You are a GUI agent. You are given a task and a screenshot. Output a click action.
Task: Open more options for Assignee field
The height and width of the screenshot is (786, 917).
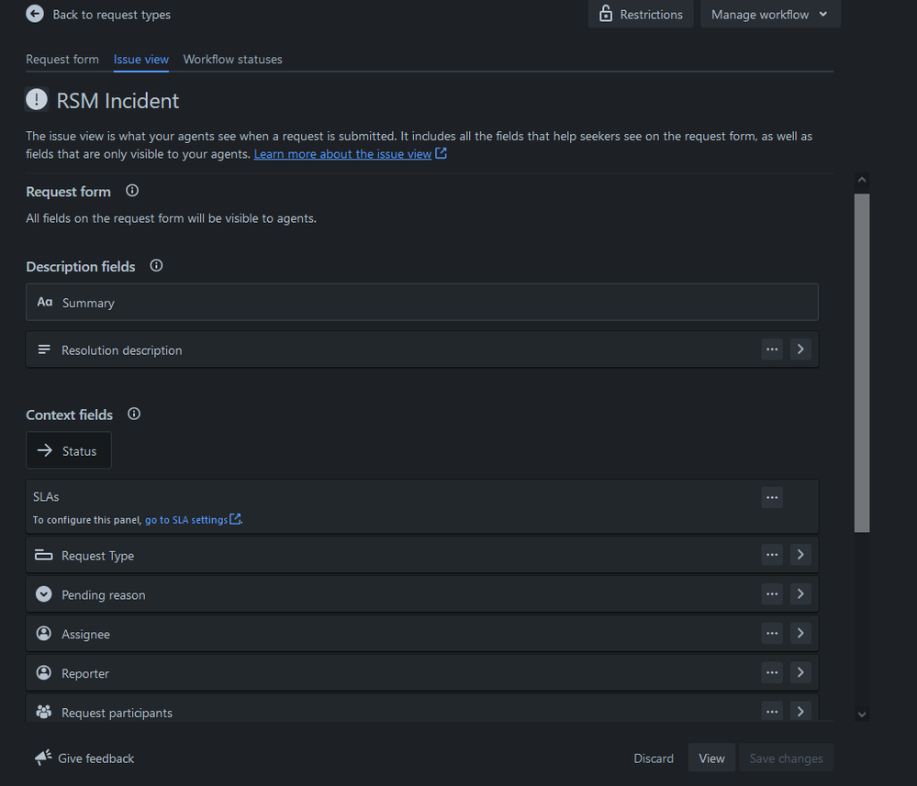(x=772, y=634)
